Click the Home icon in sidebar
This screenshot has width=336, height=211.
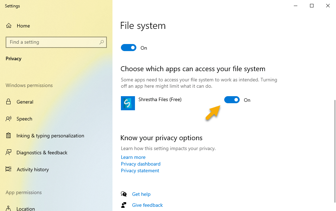[x=9, y=25]
